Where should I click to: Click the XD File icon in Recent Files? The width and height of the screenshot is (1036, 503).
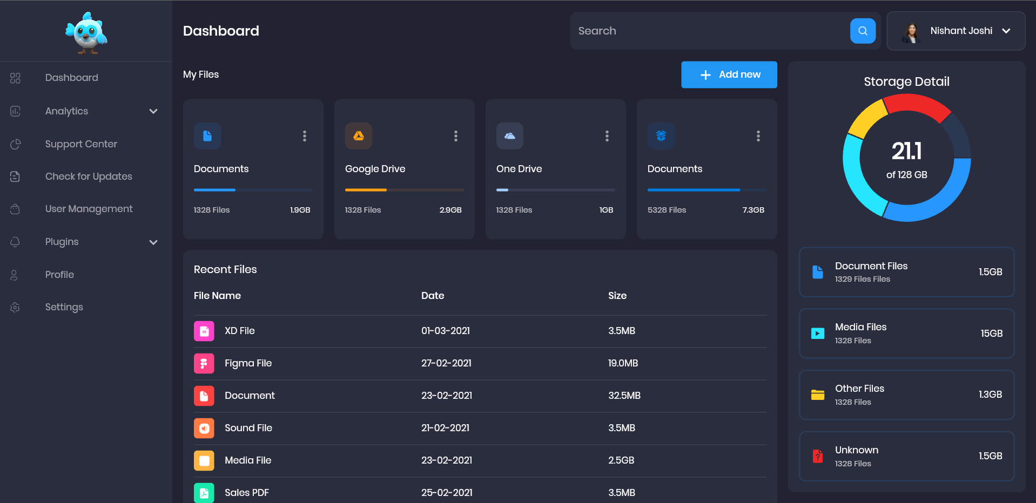point(204,331)
